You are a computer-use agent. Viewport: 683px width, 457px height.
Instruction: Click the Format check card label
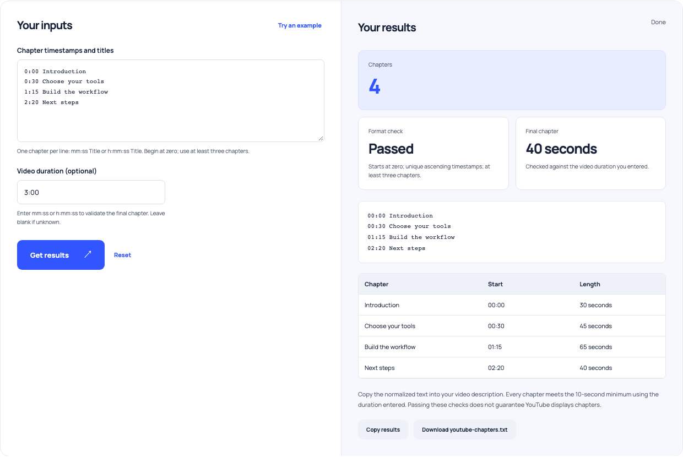click(x=386, y=132)
